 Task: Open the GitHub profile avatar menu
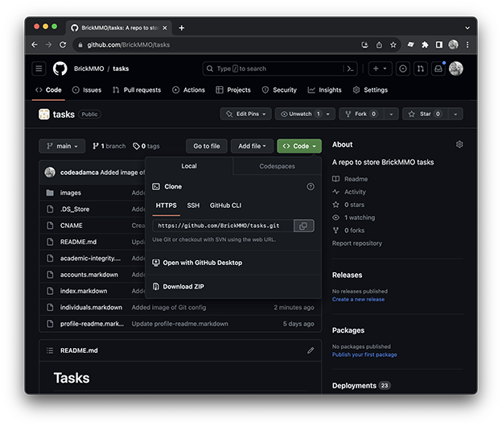point(455,68)
